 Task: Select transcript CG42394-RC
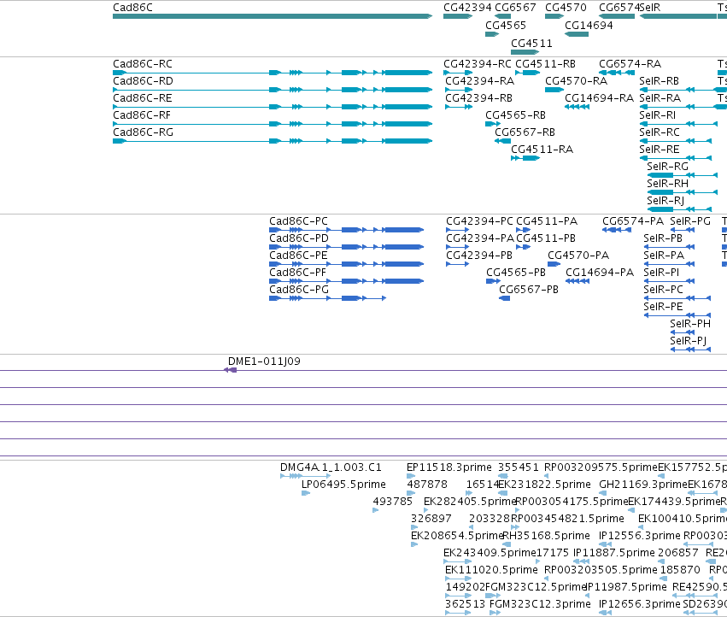coord(458,73)
